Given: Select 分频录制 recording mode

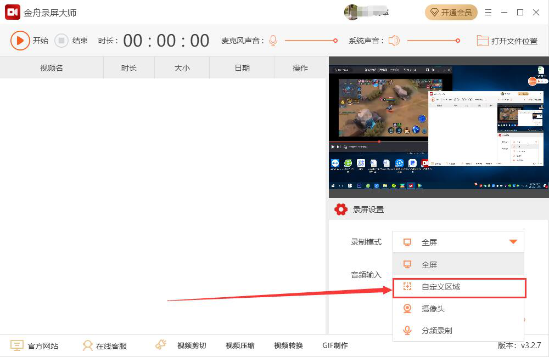Looking at the screenshot, I should (458, 331).
